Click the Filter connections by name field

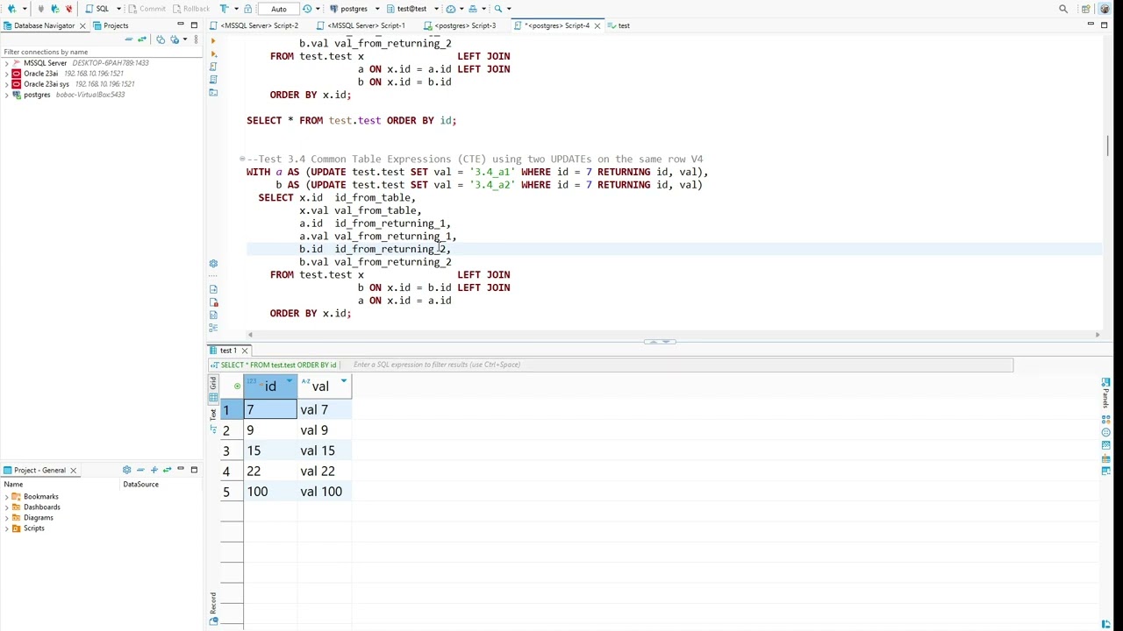tap(101, 52)
